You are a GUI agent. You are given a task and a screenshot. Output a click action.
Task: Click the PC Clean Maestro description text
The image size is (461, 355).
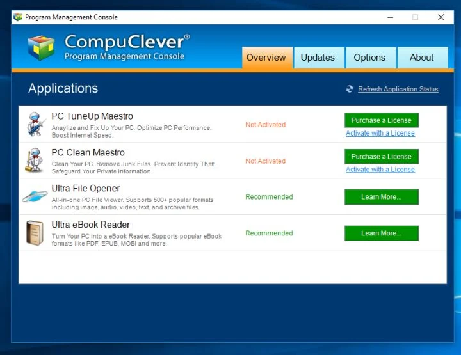pos(134,168)
